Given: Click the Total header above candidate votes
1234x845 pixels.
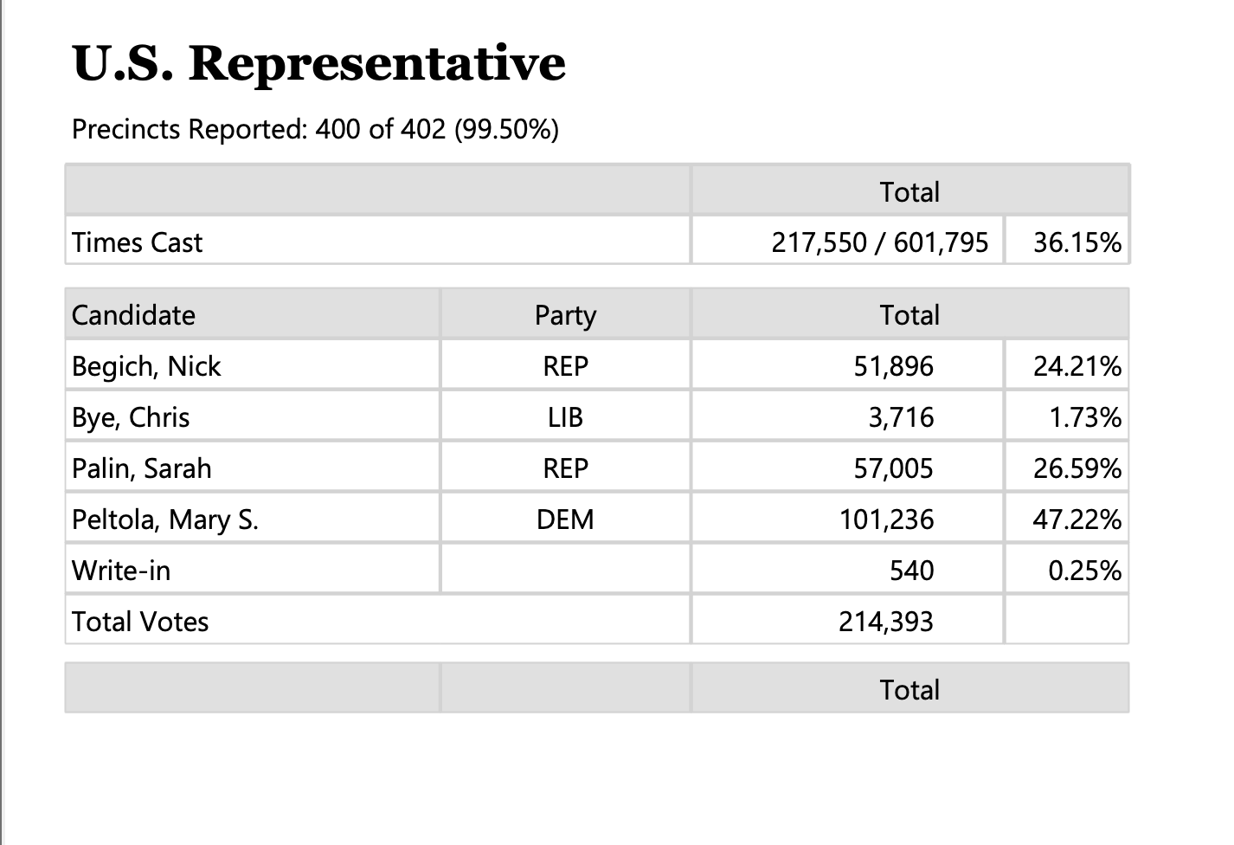Looking at the screenshot, I should tap(910, 314).
